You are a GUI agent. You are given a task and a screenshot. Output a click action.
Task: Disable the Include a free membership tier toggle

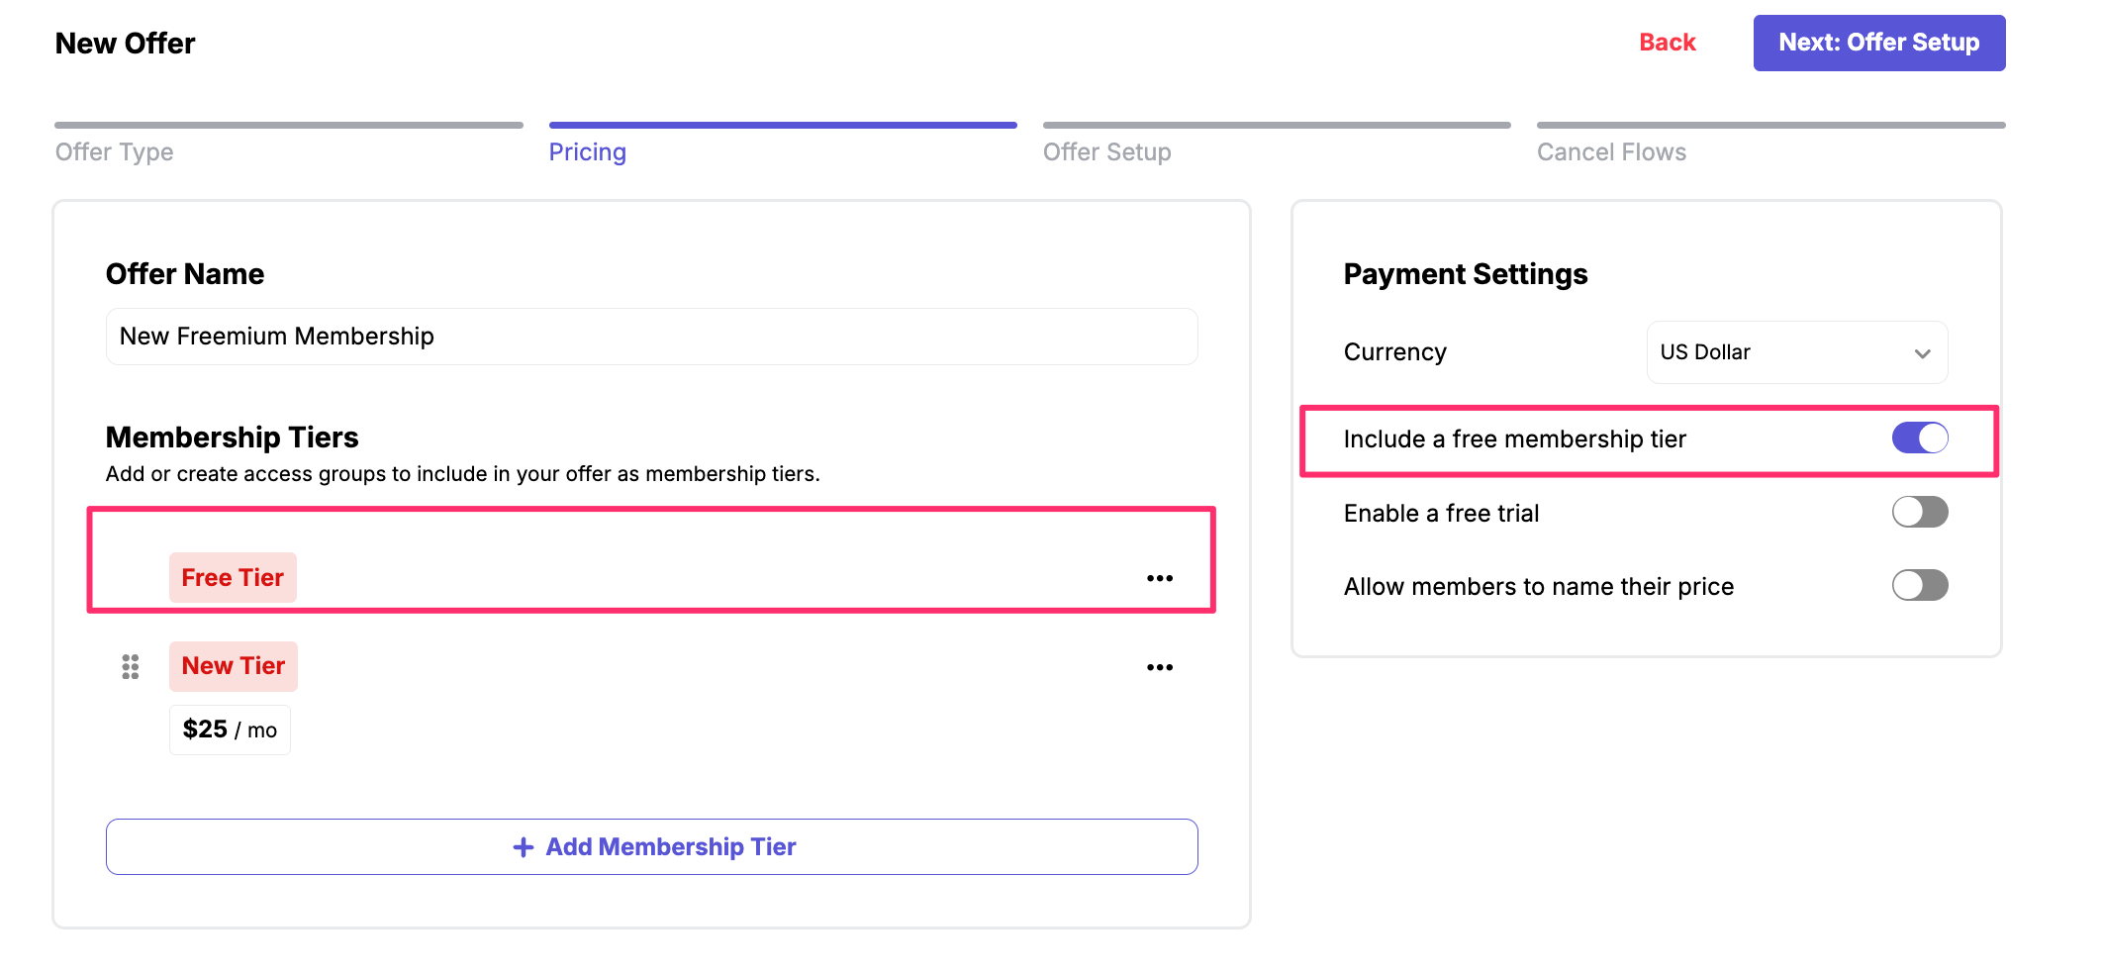[1919, 438]
